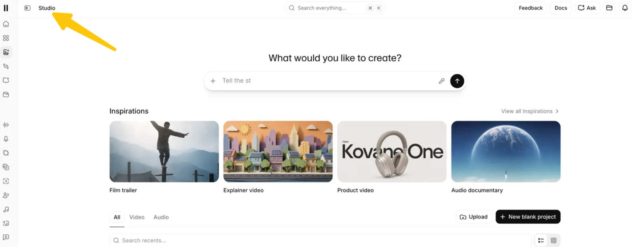The width and height of the screenshot is (633, 247).
Task: Open the Product video inspiration thumbnail
Action: 392,152
